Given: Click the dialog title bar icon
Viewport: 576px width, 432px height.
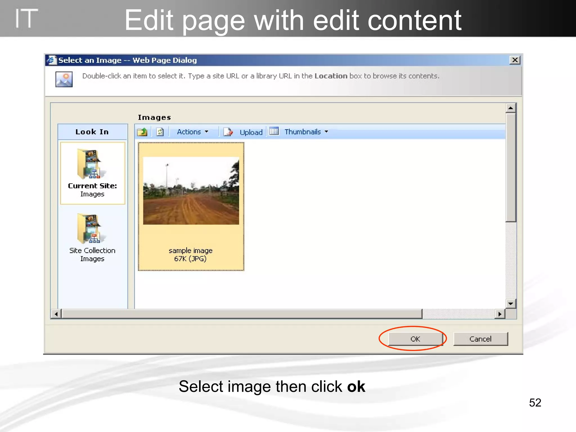Looking at the screenshot, I should coord(51,60).
